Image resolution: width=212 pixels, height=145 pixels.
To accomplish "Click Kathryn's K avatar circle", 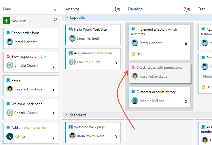I will click(10, 136).
